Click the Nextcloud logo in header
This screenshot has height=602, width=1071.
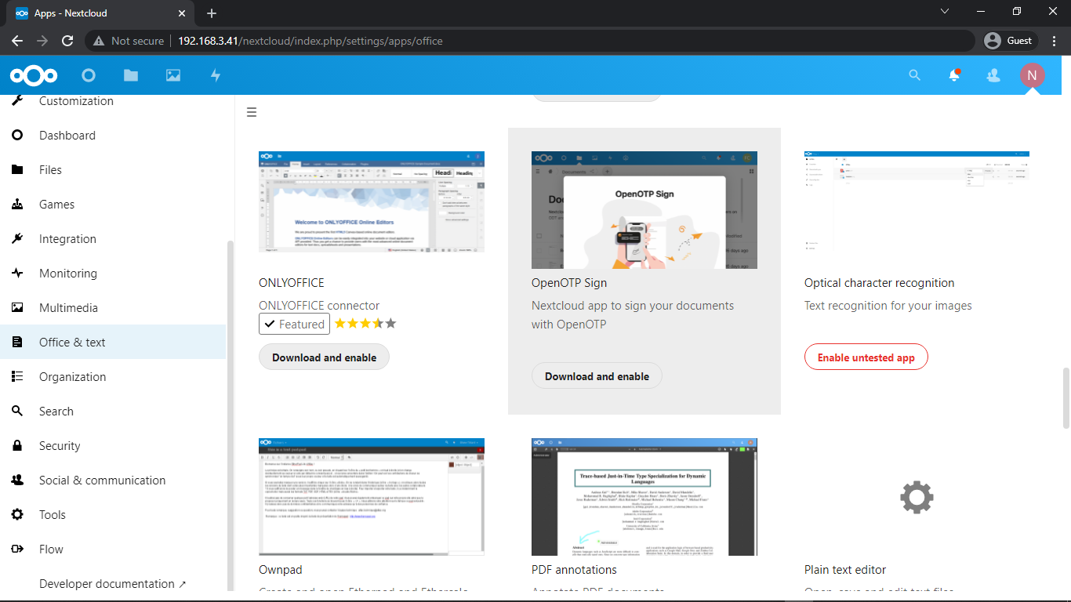coord(34,75)
